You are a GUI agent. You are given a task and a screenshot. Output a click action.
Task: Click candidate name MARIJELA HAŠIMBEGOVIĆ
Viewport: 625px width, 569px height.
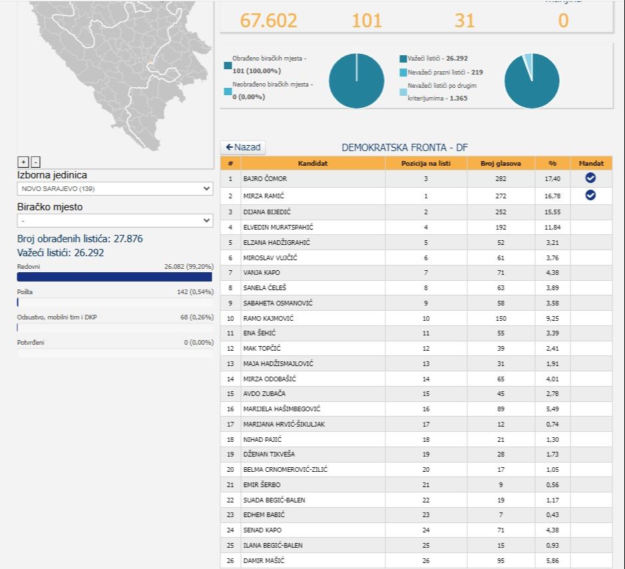point(282,409)
